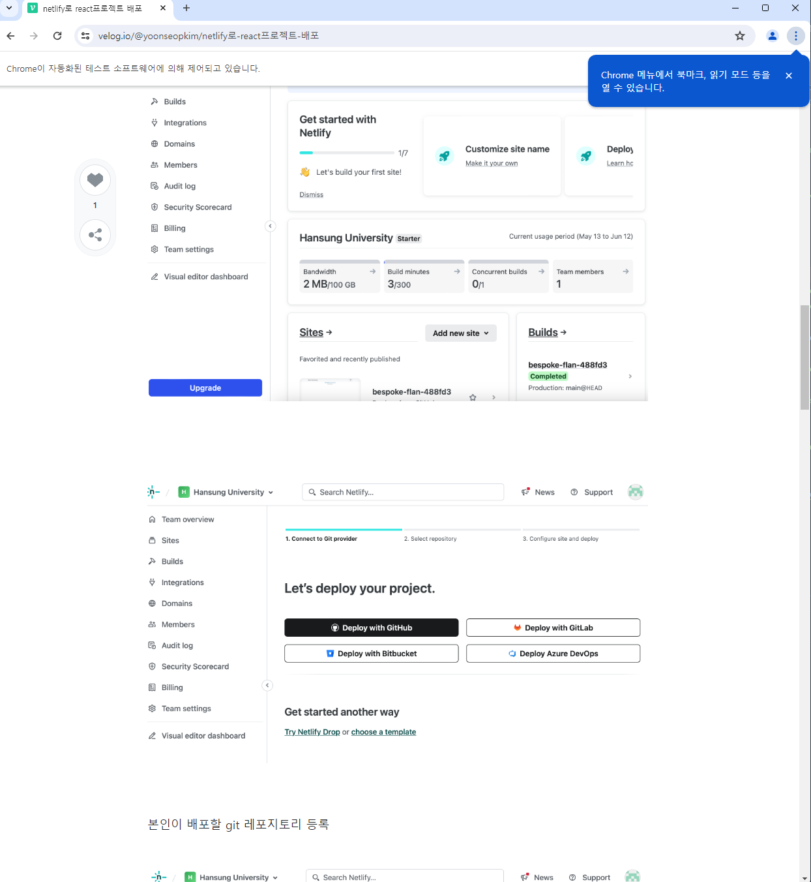Screen dimensions: 811x882
Task: Open Team members usage arrow
Action: click(x=626, y=271)
